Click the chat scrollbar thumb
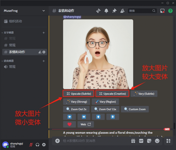 point(174,126)
